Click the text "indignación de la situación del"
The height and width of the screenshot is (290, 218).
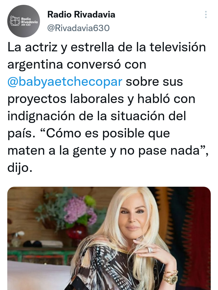97,116
